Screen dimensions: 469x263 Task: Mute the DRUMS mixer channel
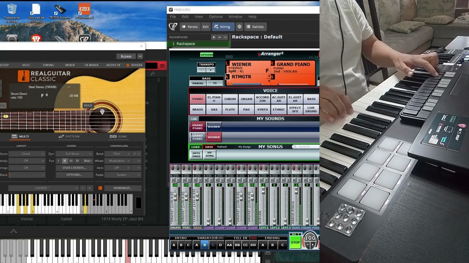[173, 180]
